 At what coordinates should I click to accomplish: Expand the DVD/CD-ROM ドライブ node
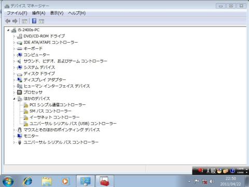pos(14,36)
